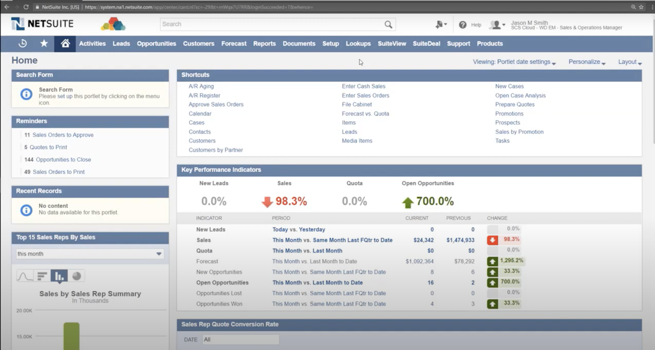Image resolution: width=655 pixels, height=350 pixels.
Task: Open the Customers by Partner shortcut
Action: click(216, 150)
